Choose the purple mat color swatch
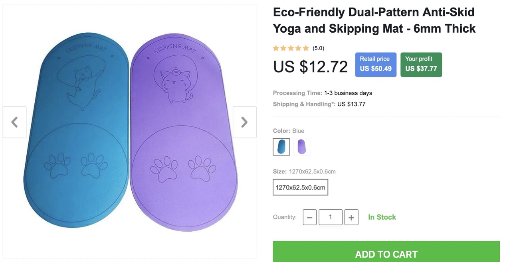Screen dimensions: 511x262 302,147
